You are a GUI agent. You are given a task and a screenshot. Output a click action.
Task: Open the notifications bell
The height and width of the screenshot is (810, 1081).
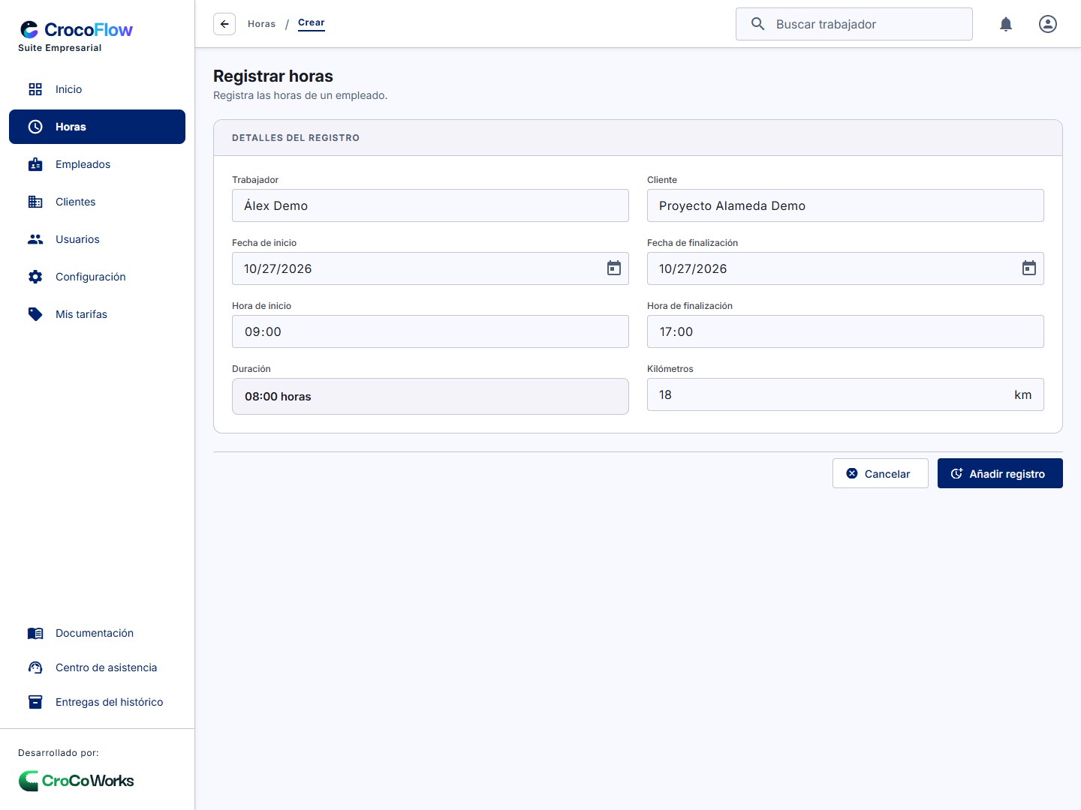pyautogui.click(x=1006, y=24)
